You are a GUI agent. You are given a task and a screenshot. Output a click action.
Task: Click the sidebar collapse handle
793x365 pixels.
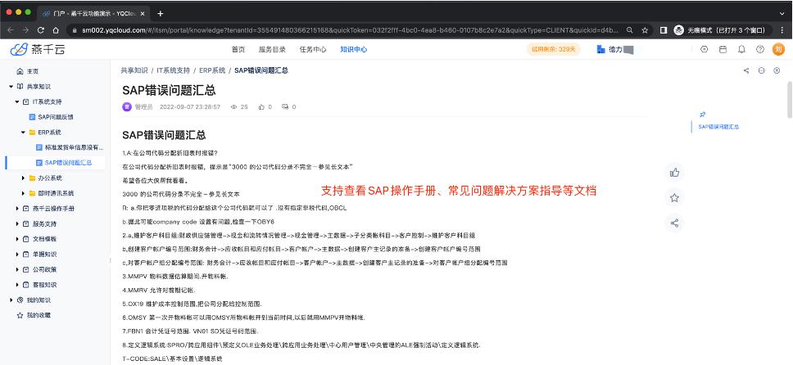[x=110, y=260]
